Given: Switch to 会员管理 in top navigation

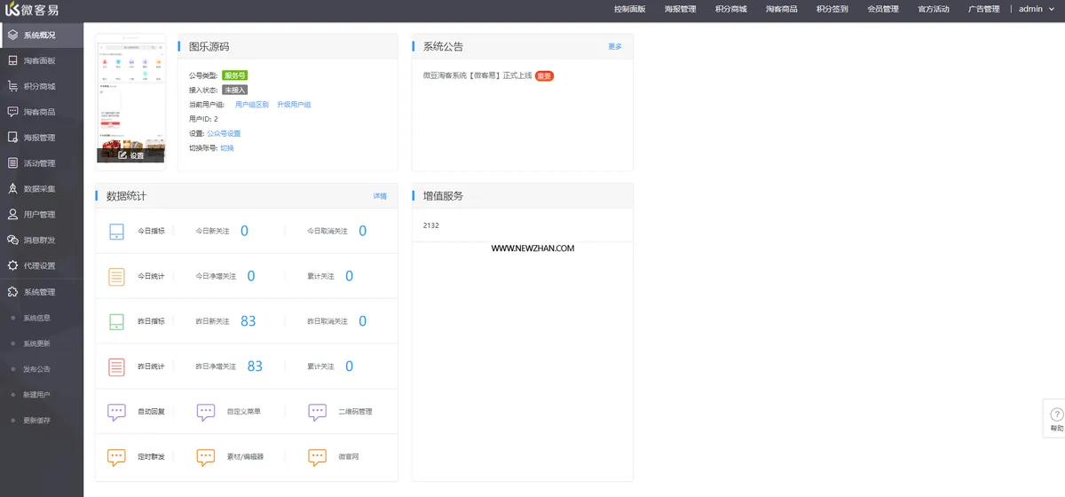Looking at the screenshot, I should click(x=883, y=9).
